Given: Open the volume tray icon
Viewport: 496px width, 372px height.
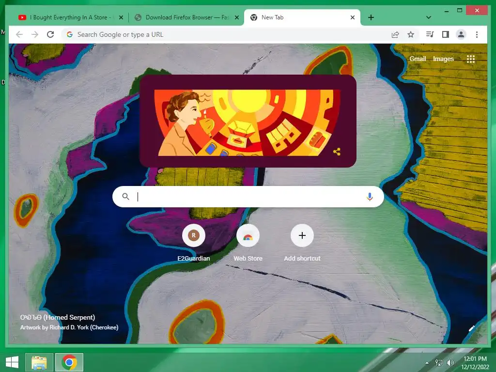Looking at the screenshot, I should (x=450, y=363).
